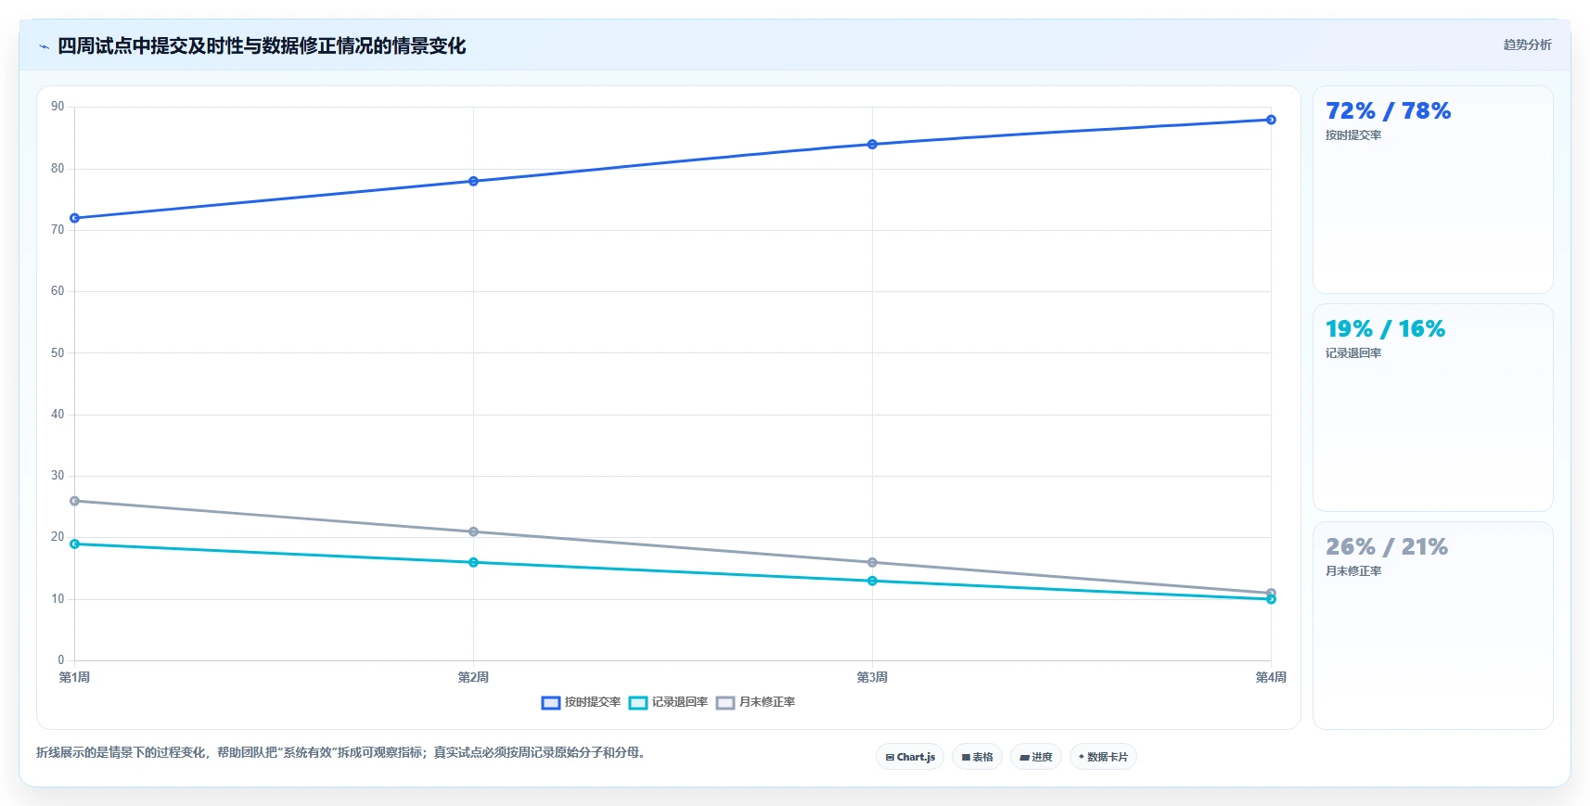Click the chart title 四周试点中提交及时性…
The image size is (1590, 806).
coord(262,46)
